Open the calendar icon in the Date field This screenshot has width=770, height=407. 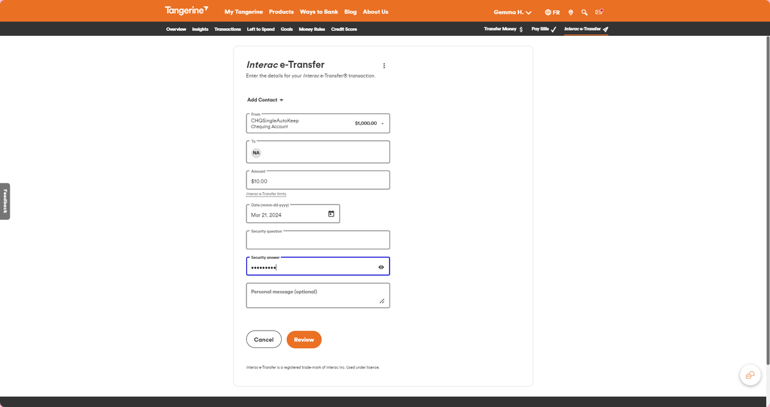(330, 213)
